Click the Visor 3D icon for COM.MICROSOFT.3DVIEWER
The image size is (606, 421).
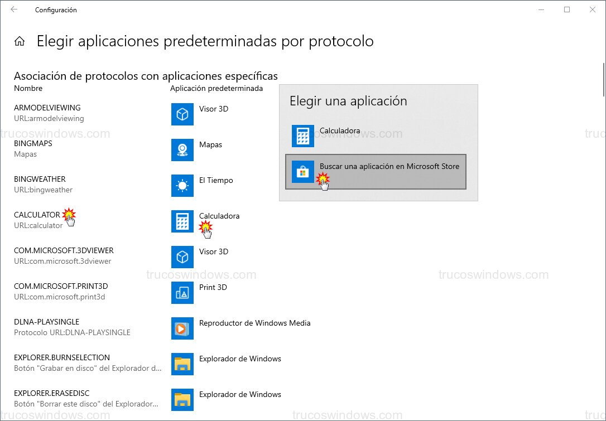(x=182, y=257)
